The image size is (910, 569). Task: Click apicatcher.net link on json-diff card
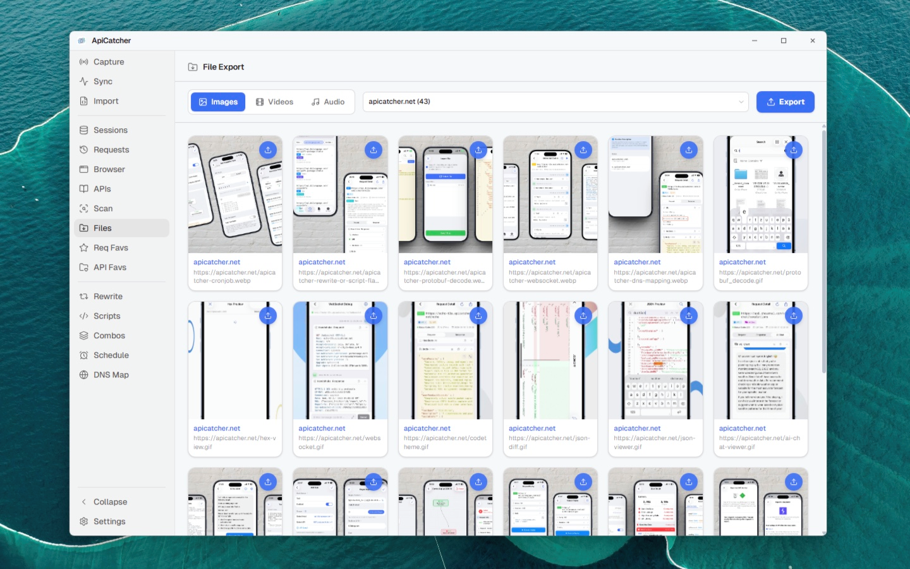tap(532, 429)
